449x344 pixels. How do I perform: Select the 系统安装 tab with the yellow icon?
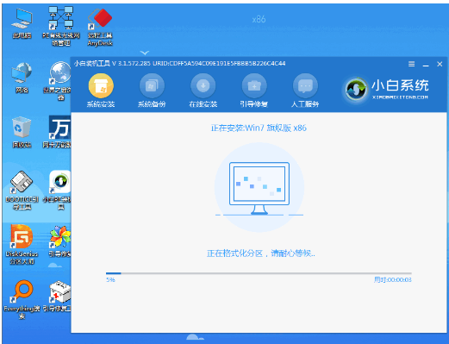[x=101, y=91]
